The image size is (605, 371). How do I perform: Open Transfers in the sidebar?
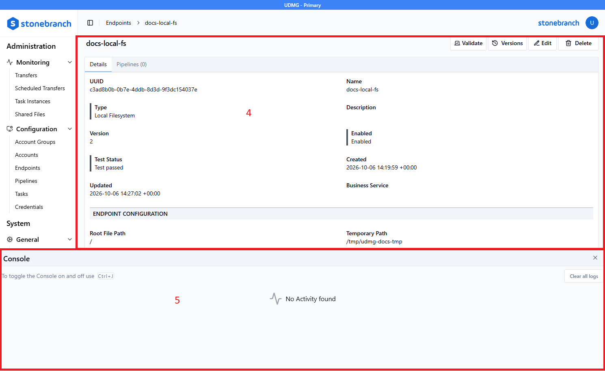coord(26,75)
